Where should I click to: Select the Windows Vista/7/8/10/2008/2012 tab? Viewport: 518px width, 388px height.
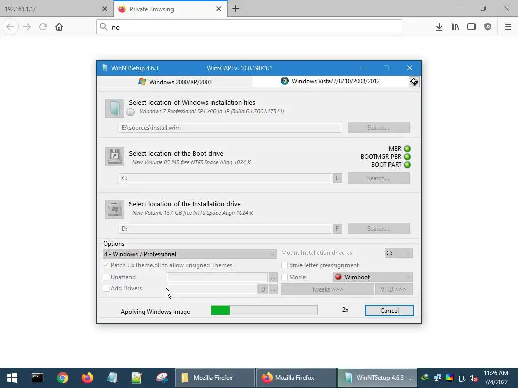(330, 81)
